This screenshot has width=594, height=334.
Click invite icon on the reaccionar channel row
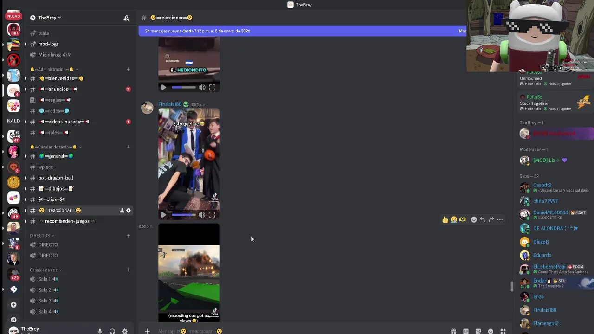[x=122, y=210]
